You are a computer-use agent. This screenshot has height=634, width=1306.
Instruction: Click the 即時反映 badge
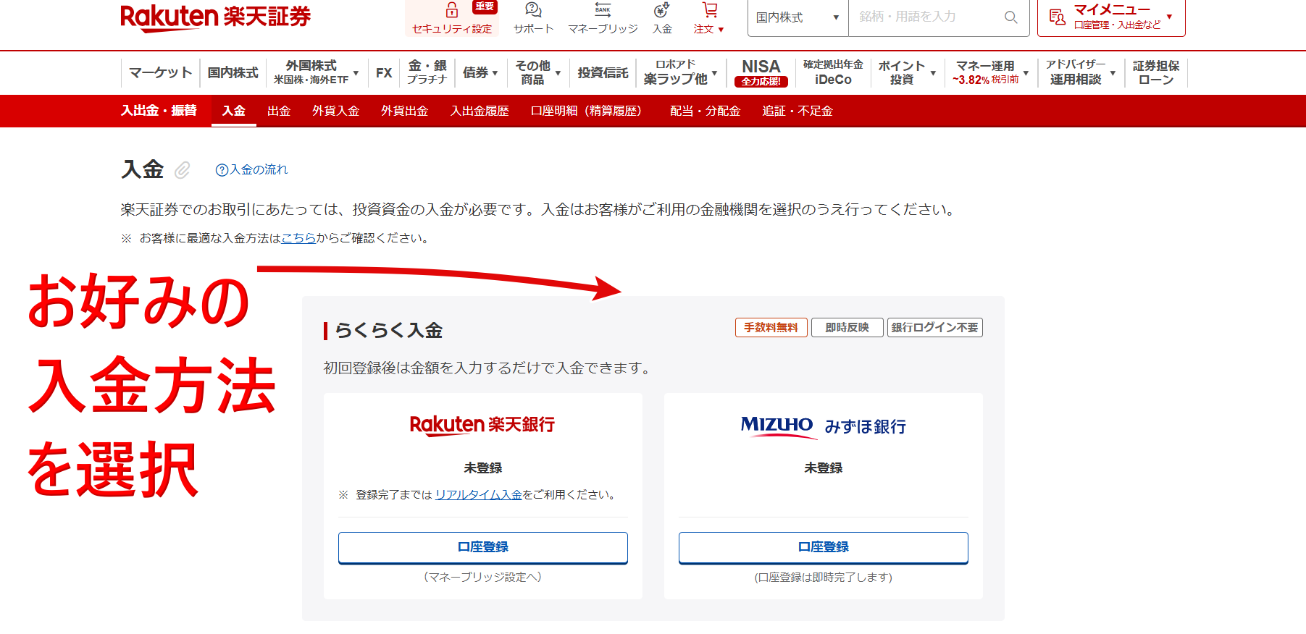click(x=847, y=328)
